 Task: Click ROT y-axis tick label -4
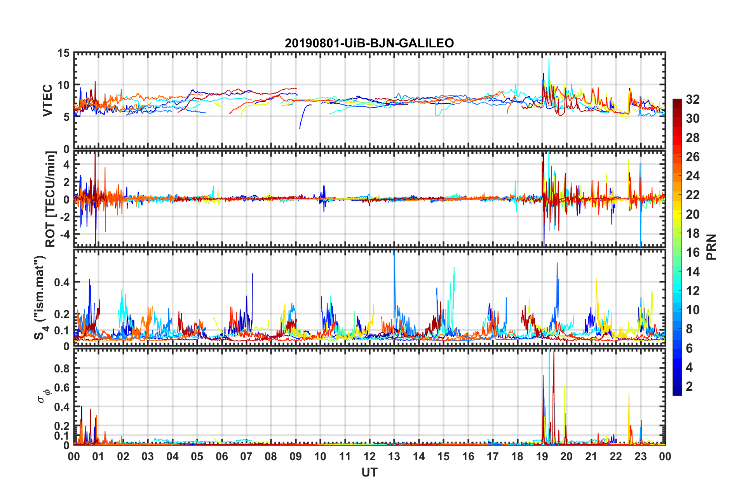(64, 235)
